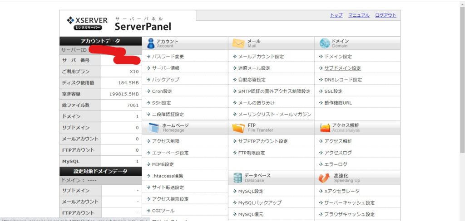Image resolution: width=465 pixels, height=221 pixels.
Task: Click the Account section person icon
Action: tap(151, 43)
